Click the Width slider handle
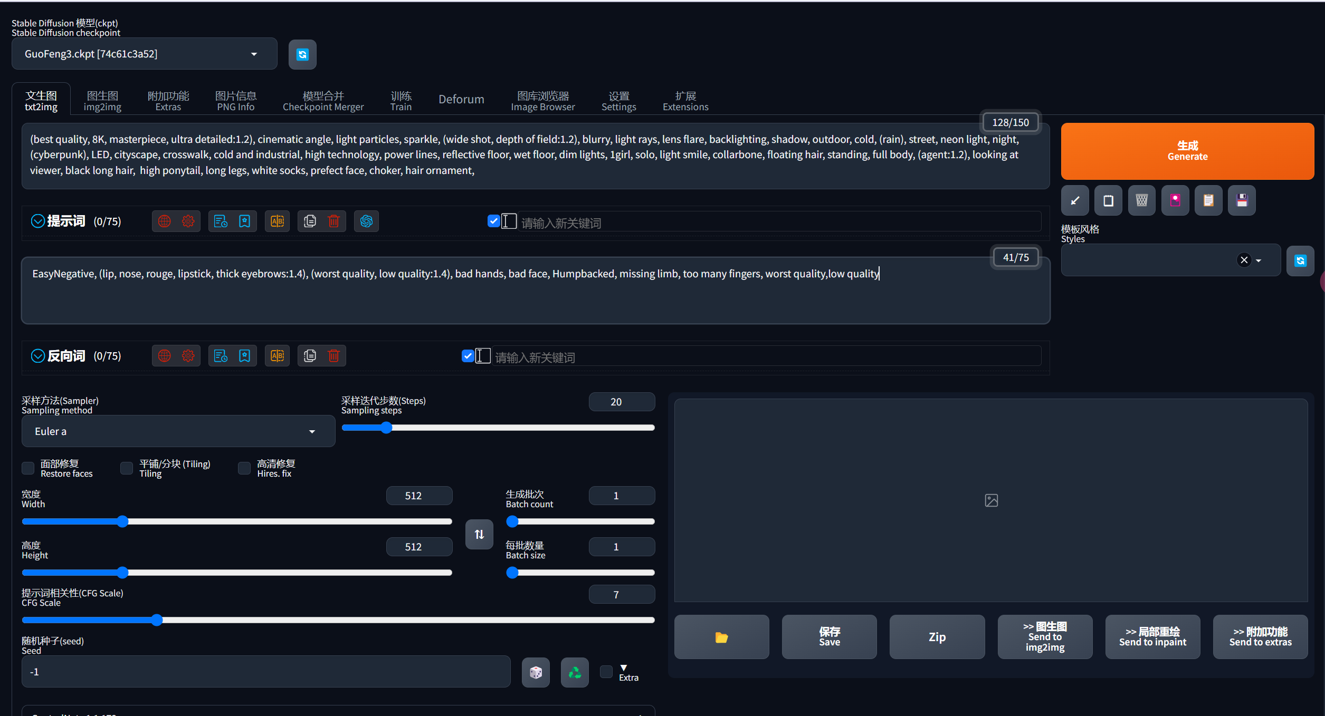The width and height of the screenshot is (1325, 716). point(122,521)
